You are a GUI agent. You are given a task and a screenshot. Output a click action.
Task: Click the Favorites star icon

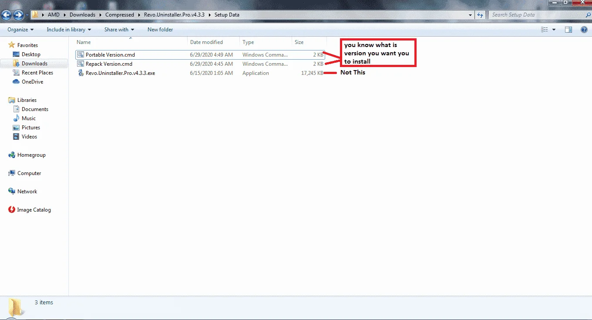click(12, 45)
